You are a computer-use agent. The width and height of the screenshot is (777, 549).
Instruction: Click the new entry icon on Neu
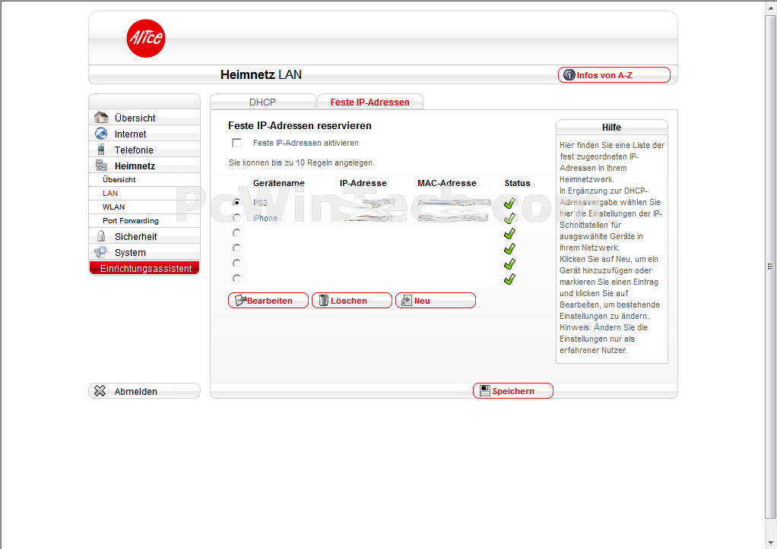click(x=406, y=301)
